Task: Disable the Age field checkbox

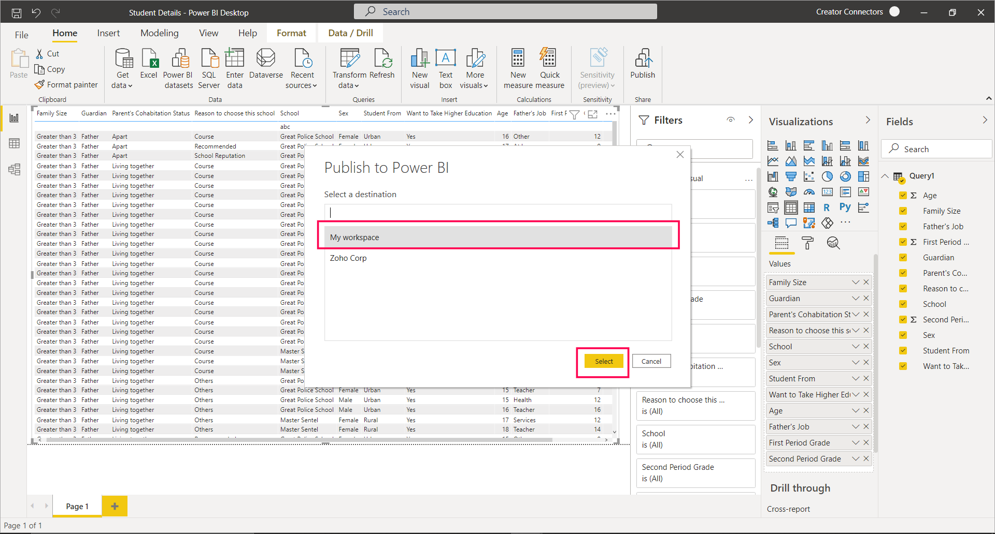Action: [903, 195]
